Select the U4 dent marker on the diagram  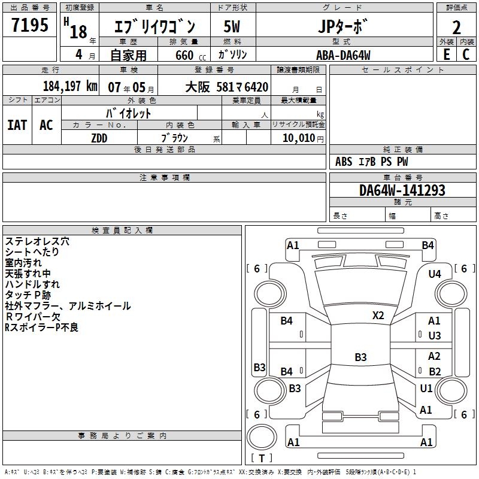coord(434,274)
